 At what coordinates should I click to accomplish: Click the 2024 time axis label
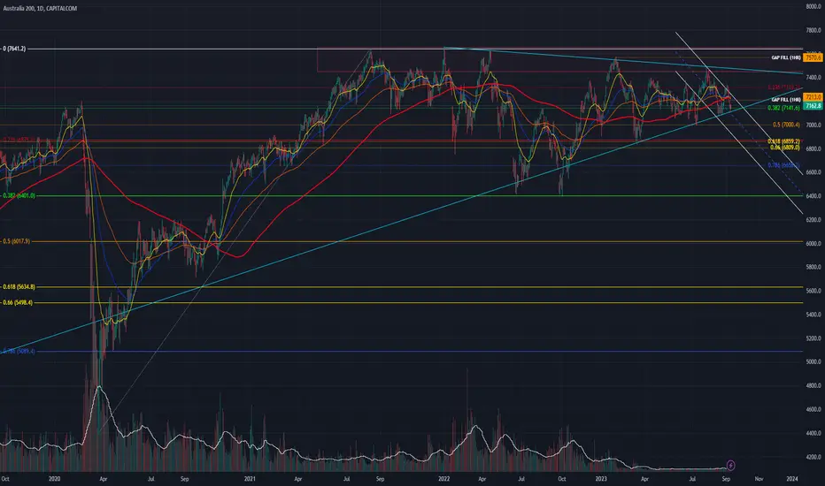point(792,479)
